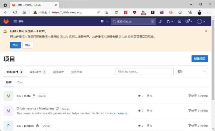Viewport: 215px width, 131px height.
Task: Select the 所有 sub-tab
Action: click(9, 82)
